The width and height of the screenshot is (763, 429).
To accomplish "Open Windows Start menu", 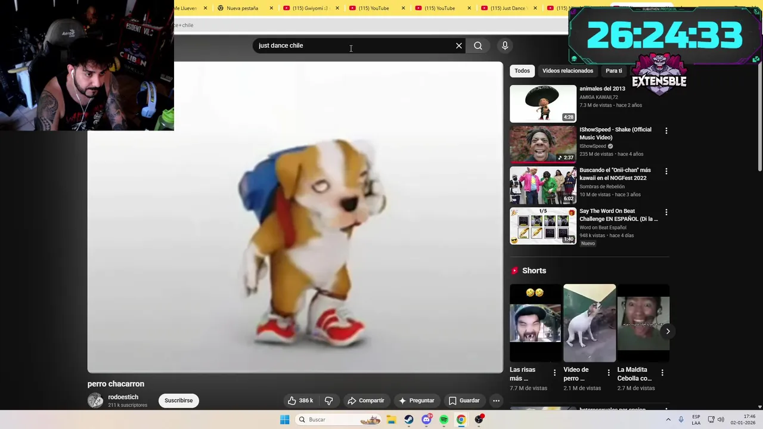I will pyautogui.click(x=285, y=419).
